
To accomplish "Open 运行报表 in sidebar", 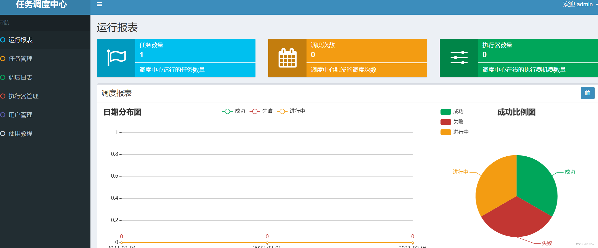I will tap(45, 40).
